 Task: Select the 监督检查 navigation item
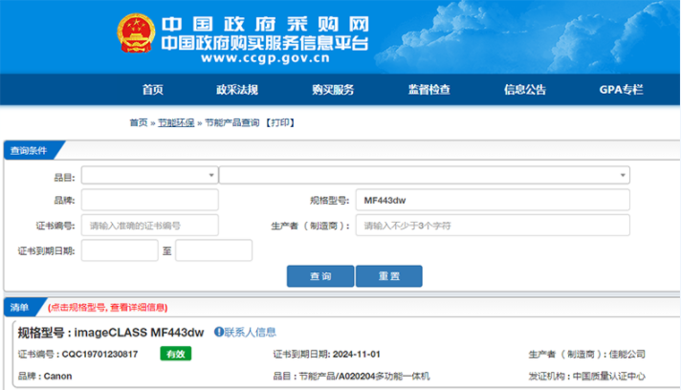pyautogui.click(x=428, y=90)
